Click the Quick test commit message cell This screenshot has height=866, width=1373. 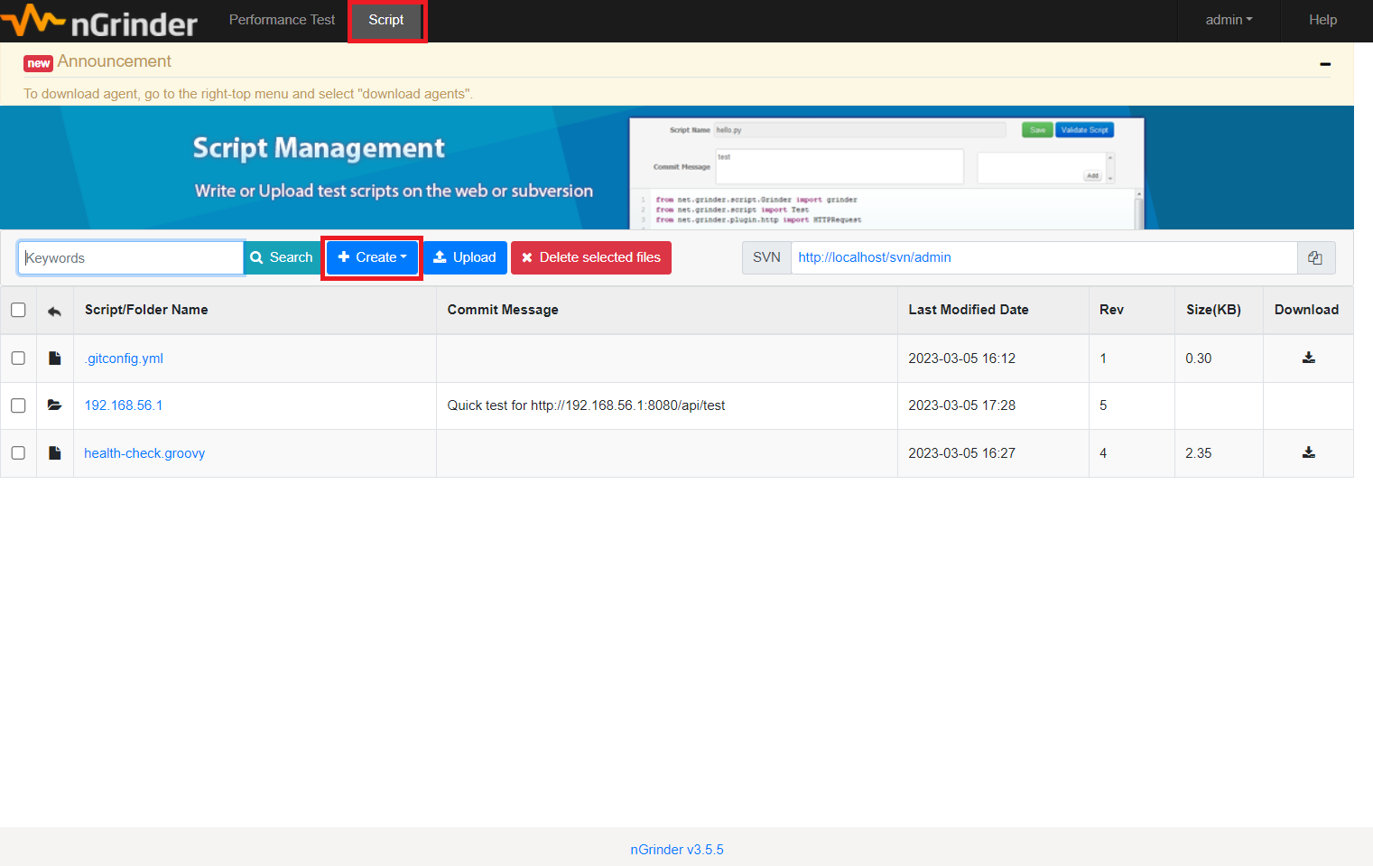[x=586, y=405]
